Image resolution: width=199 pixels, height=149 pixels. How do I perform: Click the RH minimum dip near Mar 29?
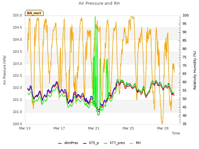162,123
